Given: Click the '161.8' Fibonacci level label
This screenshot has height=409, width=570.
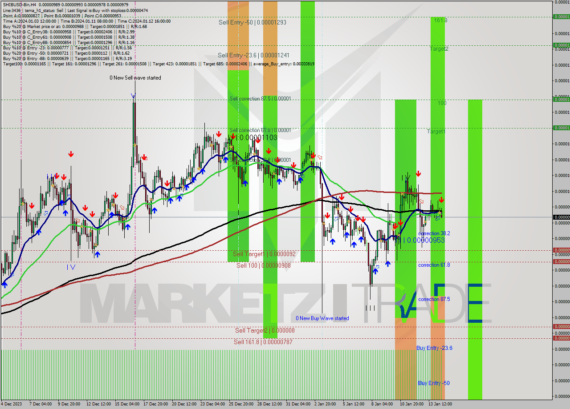Looking at the screenshot, I should tap(440, 20).
